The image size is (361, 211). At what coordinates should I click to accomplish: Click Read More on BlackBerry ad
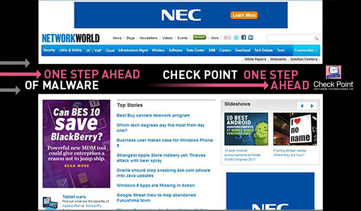click(77, 166)
